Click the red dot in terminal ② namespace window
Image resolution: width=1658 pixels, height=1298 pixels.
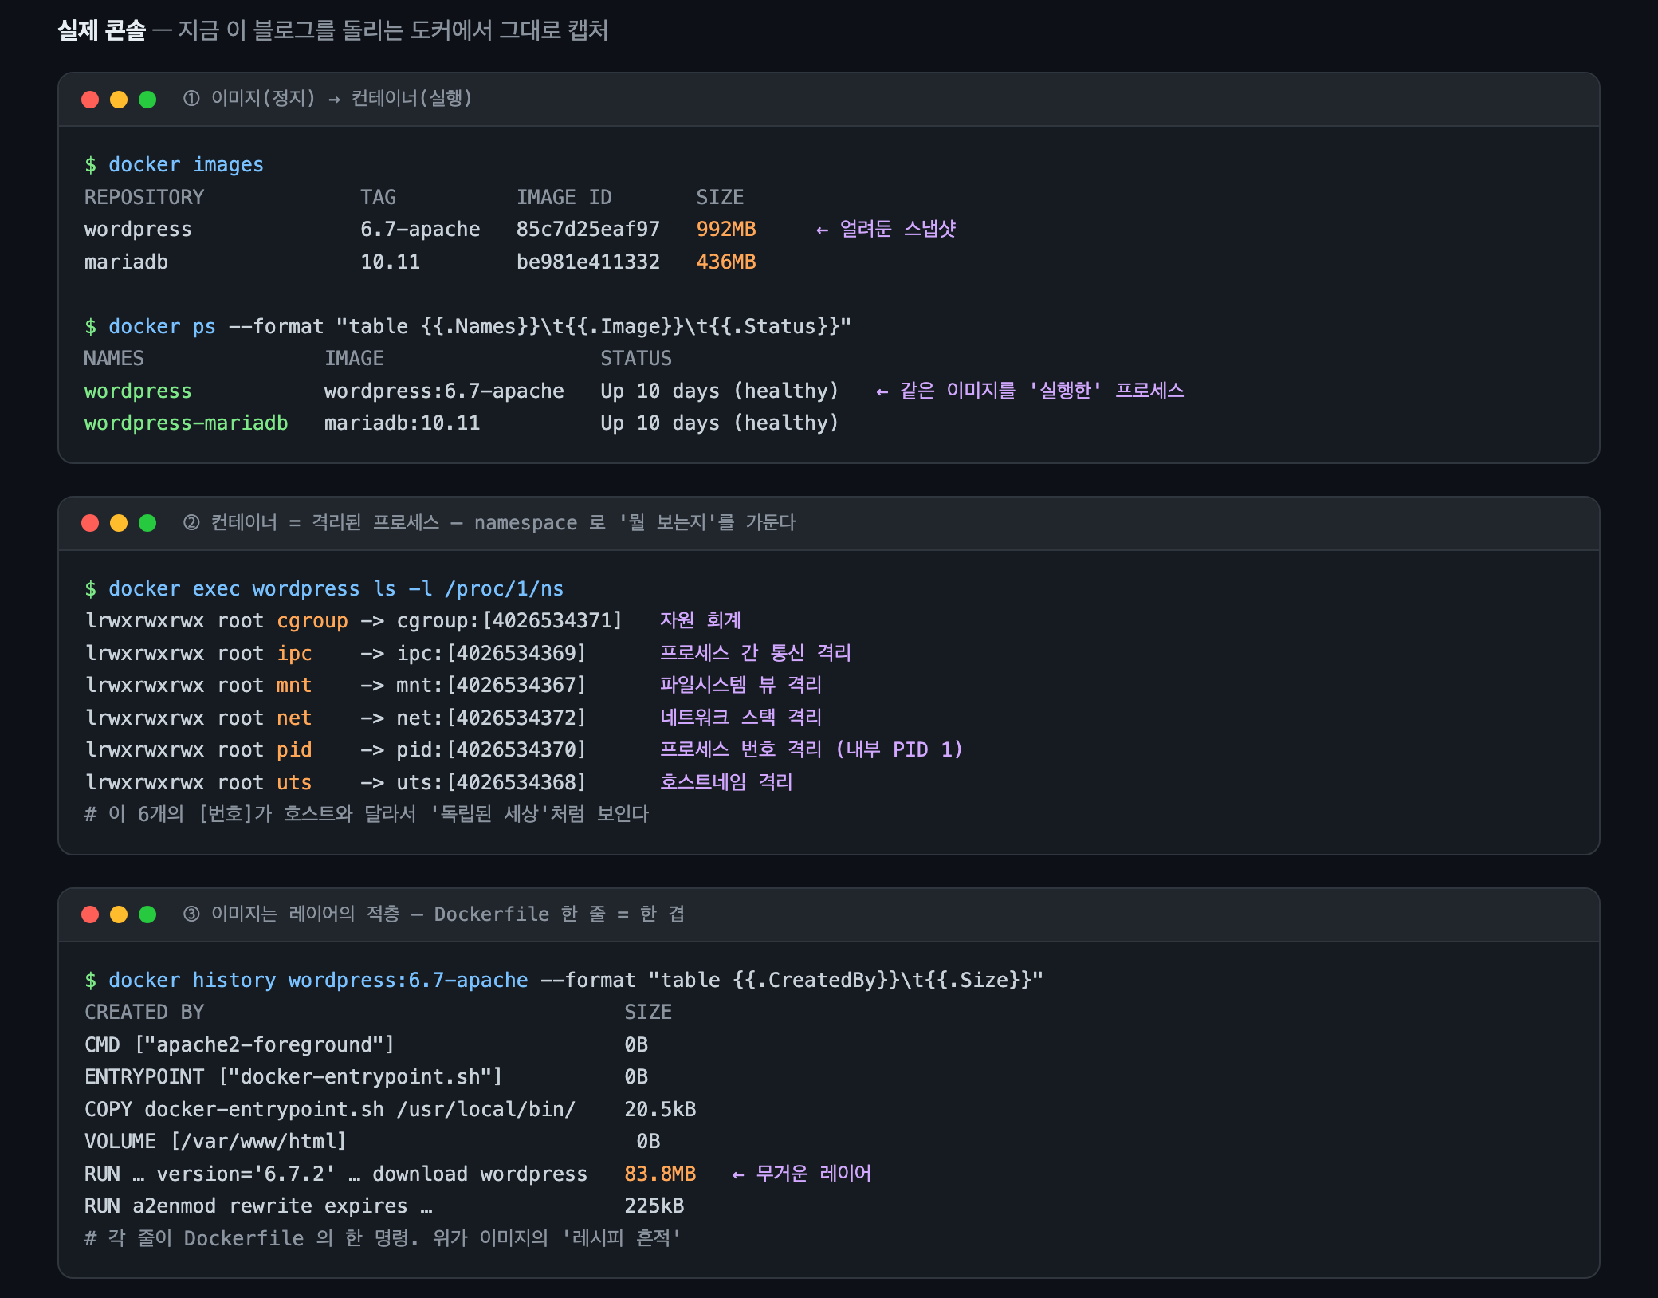pyautogui.click(x=90, y=523)
